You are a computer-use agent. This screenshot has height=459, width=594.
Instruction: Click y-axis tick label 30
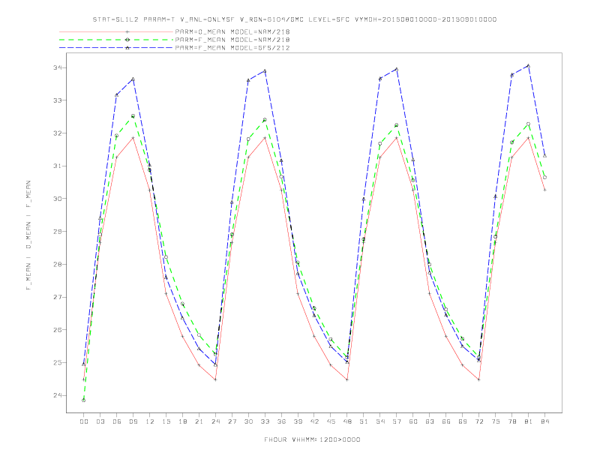tap(58, 199)
